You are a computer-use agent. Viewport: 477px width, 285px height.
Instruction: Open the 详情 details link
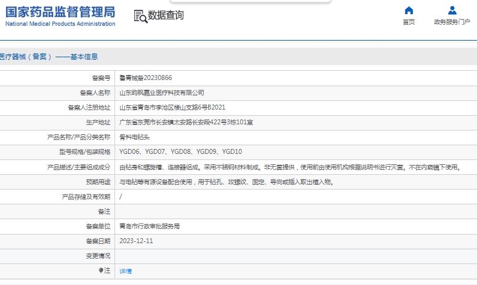pos(126,271)
